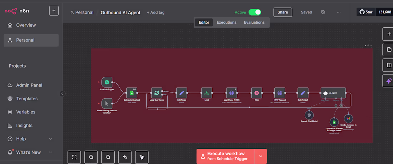The width and height of the screenshot is (393, 164).
Task: Switch to the Editor tab
Action: click(204, 22)
